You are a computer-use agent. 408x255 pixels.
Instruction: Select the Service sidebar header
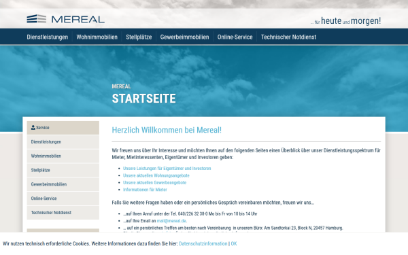coord(63,128)
